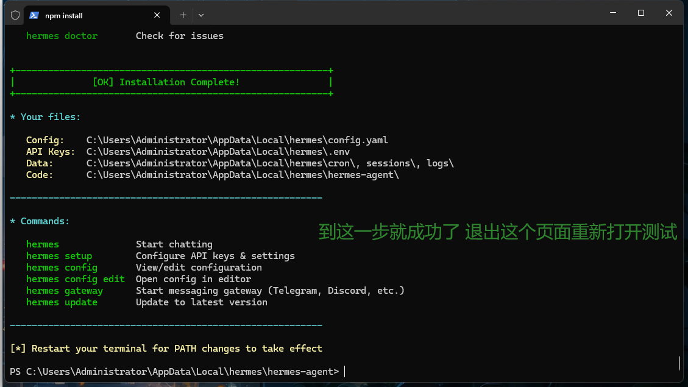Click the hermes-agent\ code path in Your files
Screen dimensions: 688x387
(x=243, y=175)
